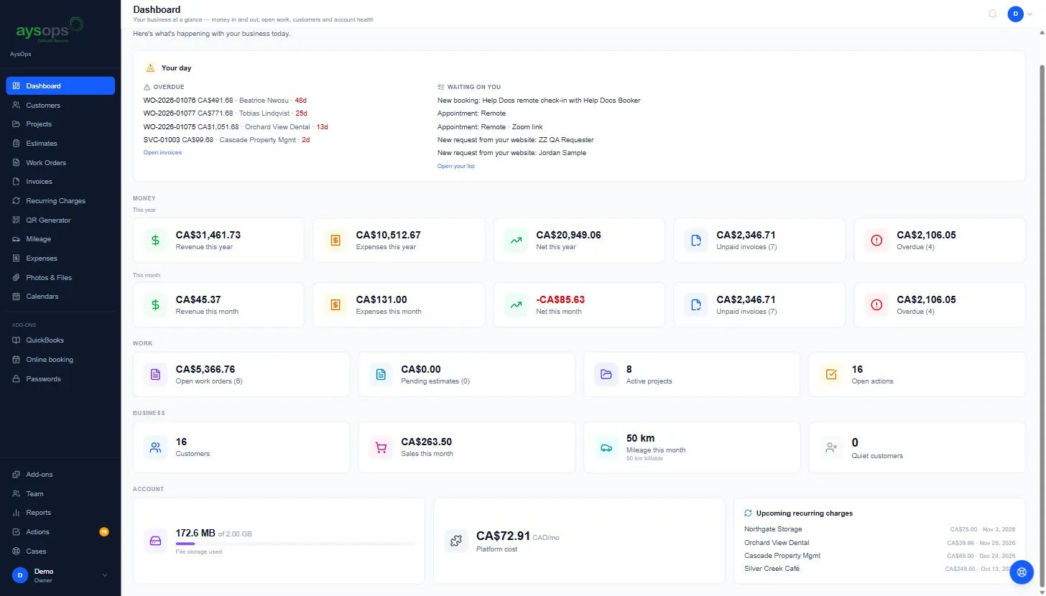Click the AysOps logo

(50, 31)
